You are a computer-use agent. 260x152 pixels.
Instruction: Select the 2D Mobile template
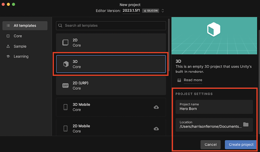111,128
